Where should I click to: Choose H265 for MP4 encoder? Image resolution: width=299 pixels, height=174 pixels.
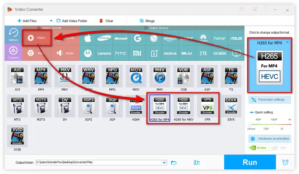(160, 108)
